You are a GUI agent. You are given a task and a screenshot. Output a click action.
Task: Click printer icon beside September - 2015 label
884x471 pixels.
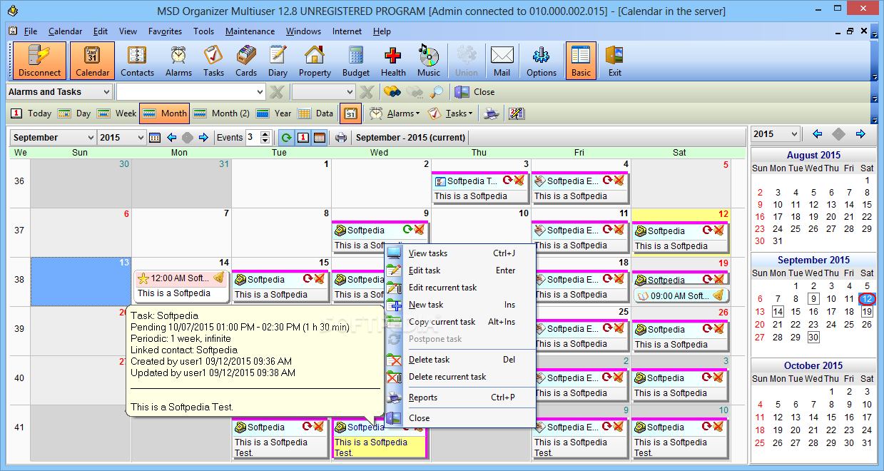click(x=341, y=137)
